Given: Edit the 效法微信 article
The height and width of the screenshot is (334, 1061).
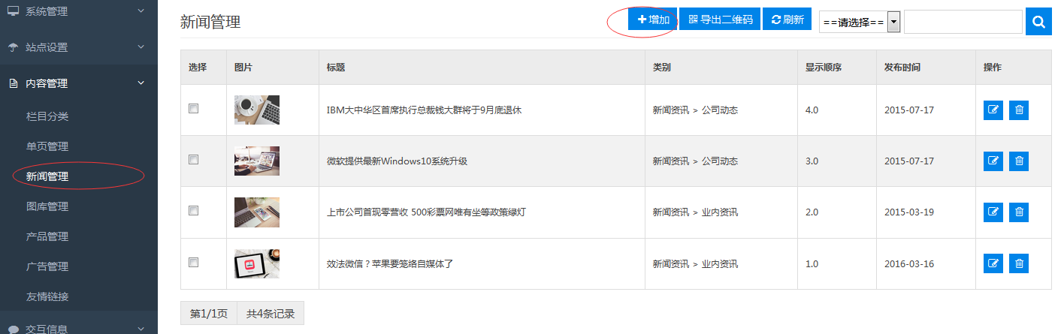Looking at the screenshot, I should [993, 263].
